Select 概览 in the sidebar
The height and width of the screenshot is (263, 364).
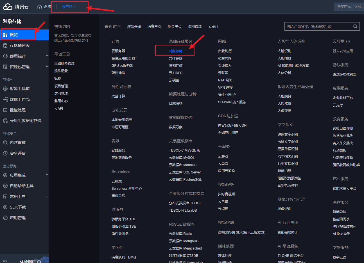tap(24, 35)
